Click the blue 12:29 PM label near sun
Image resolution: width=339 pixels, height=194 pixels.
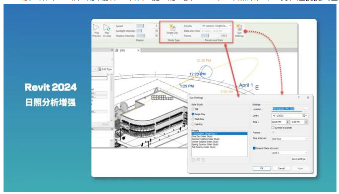pos(198,74)
